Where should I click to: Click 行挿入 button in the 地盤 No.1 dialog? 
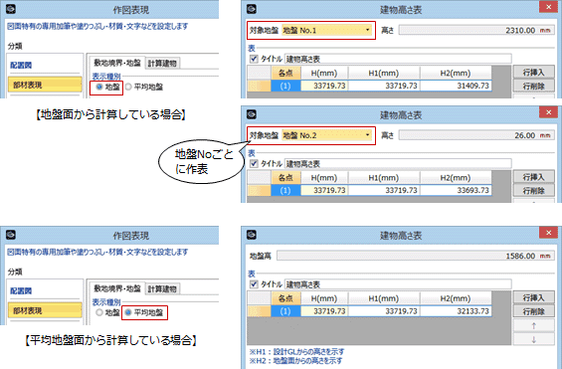[x=534, y=73]
